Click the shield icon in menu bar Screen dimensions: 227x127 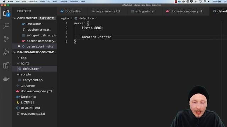(192, 1)
